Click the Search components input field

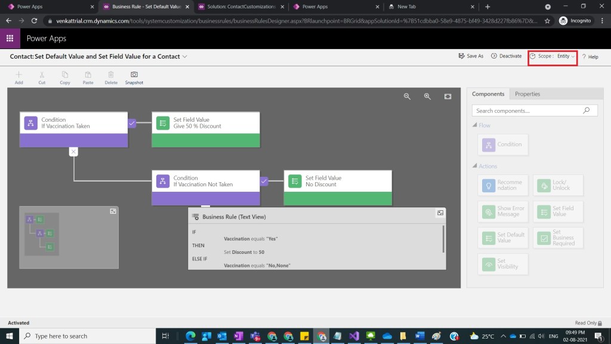click(527, 110)
